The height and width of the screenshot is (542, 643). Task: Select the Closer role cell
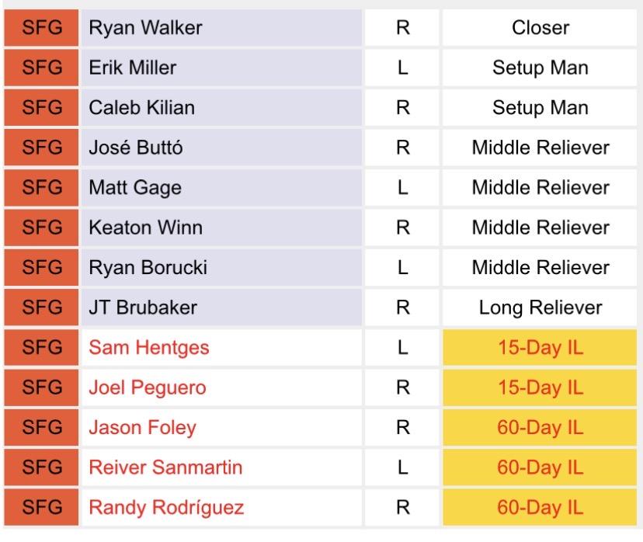point(540,28)
